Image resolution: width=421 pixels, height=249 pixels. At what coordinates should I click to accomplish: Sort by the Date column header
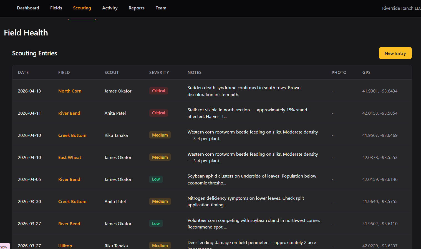23,73
